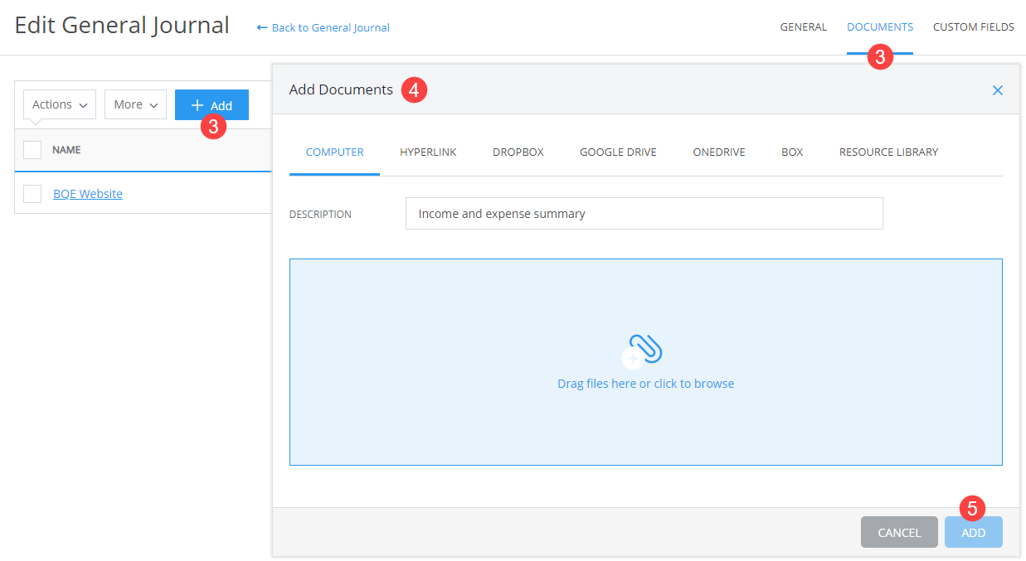This screenshot has height=561, width=1026.
Task: Open the GOOGLE DRIVE tab
Action: (x=617, y=152)
